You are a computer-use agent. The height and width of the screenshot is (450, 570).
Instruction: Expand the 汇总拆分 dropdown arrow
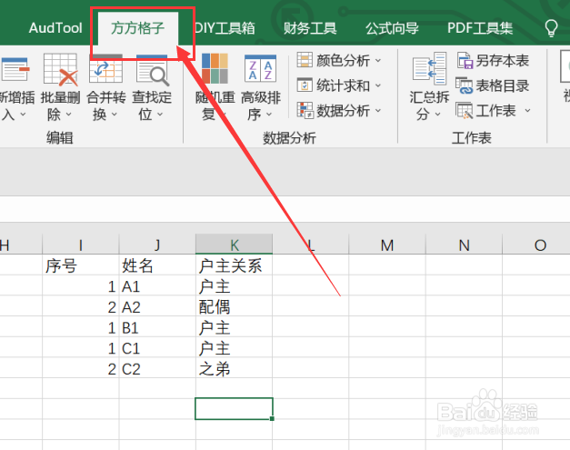coord(437,115)
